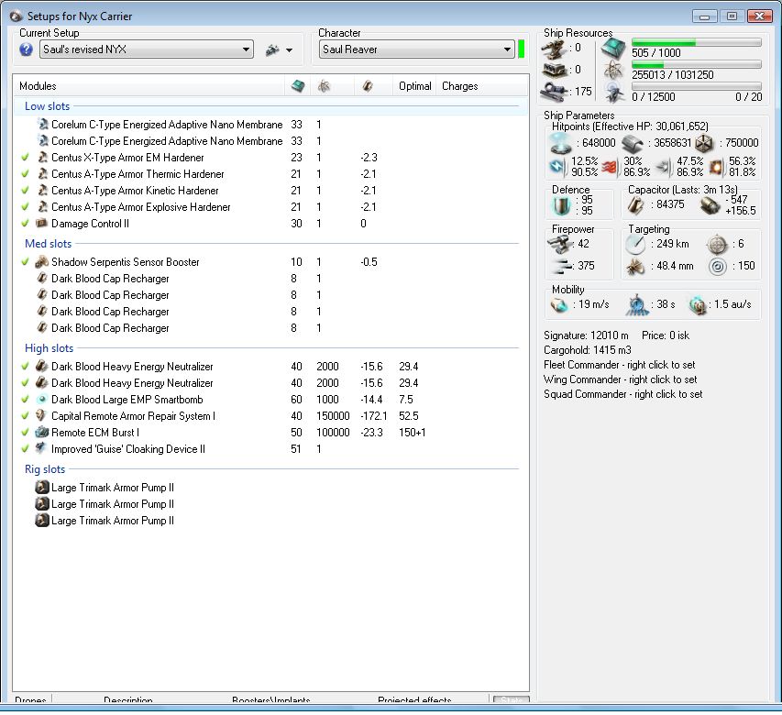Viewport: 782px width, 715px height.
Task: Click the calibration icon showing 175
Action: pyautogui.click(x=555, y=92)
